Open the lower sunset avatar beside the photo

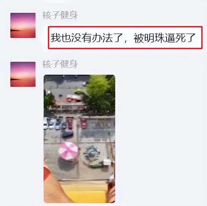(x=23, y=74)
